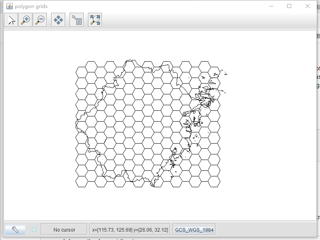Image resolution: width=320 pixels, height=240 pixels.
Task: Minimize the polygon grids window
Action: tap(271, 6)
